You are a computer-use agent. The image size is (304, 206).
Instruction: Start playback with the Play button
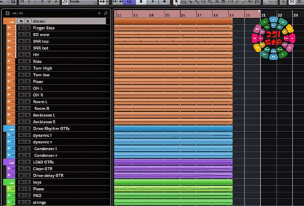(153, 2)
